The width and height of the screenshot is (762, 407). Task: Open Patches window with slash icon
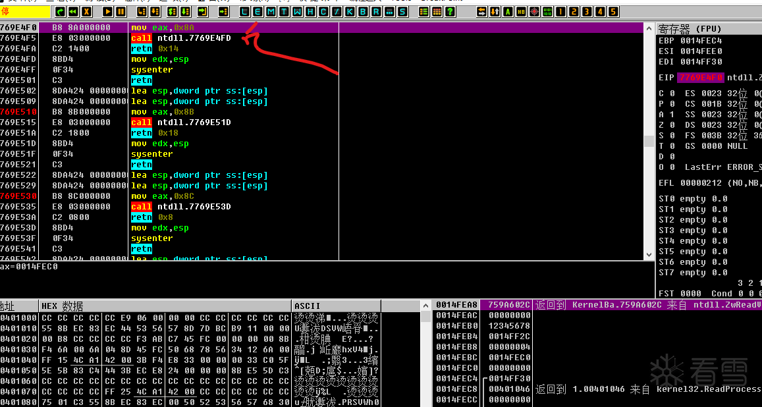pos(337,11)
